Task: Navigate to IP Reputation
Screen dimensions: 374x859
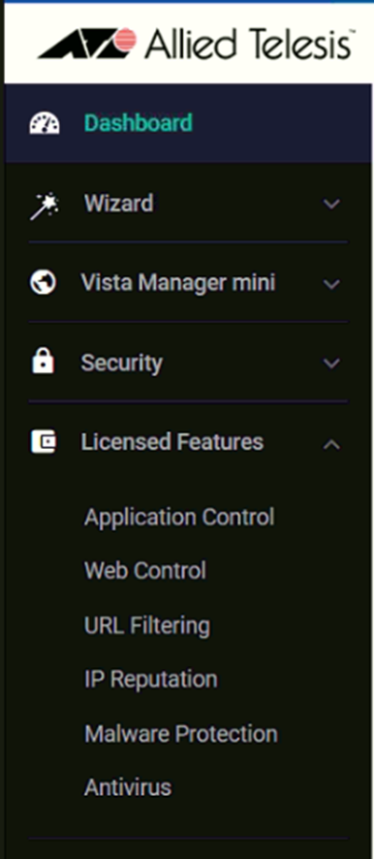Action: (x=150, y=680)
